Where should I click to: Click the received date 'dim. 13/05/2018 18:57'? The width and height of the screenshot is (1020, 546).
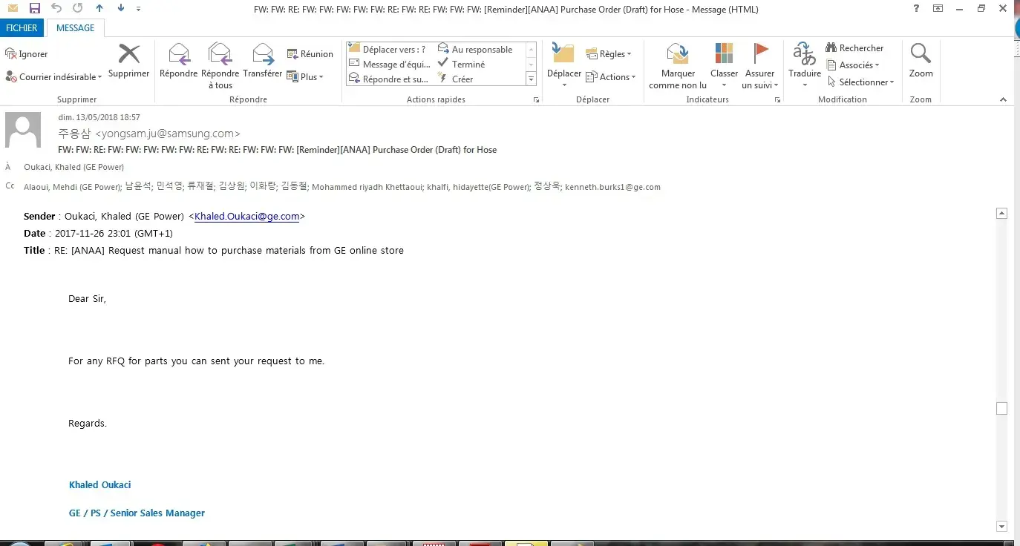click(99, 117)
